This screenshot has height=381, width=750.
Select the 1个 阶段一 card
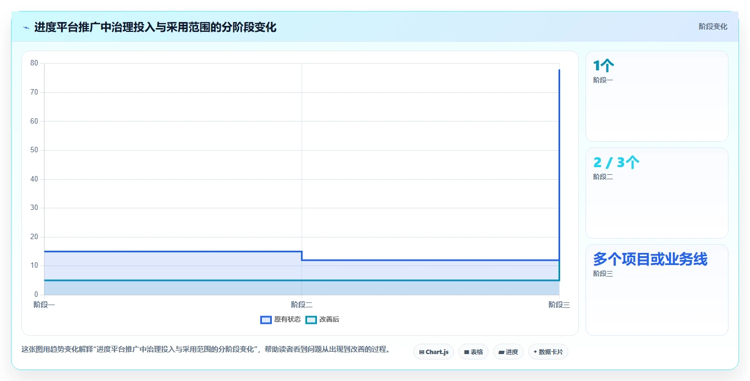coord(657,96)
